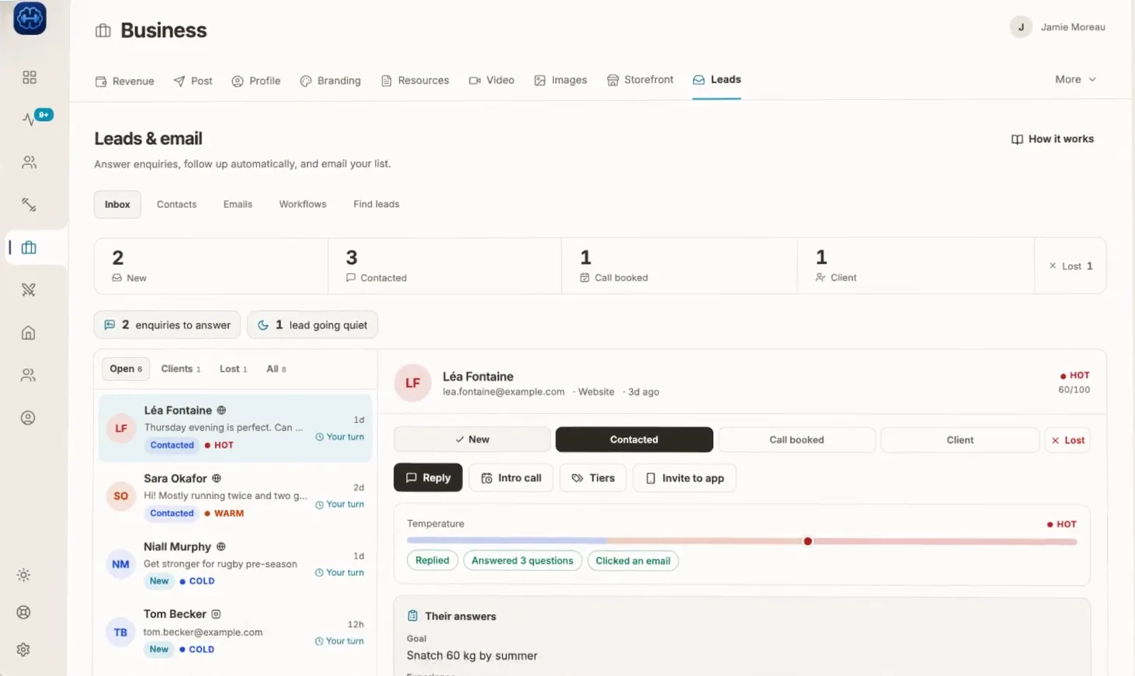Filter lead list to Lost
Viewport: 1135px width, 676px height.
tap(233, 369)
